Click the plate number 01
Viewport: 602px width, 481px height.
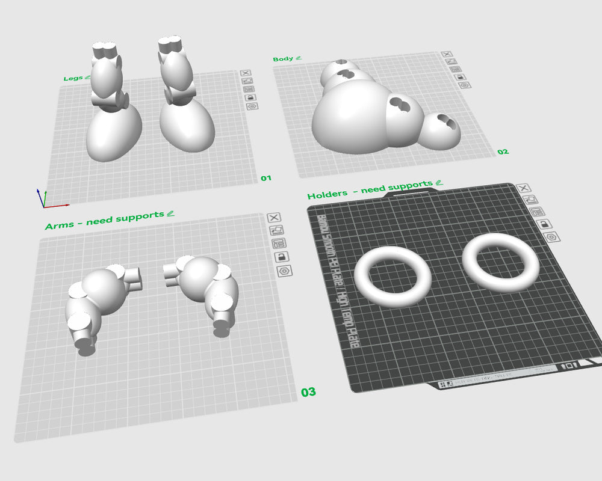click(x=266, y=178)
